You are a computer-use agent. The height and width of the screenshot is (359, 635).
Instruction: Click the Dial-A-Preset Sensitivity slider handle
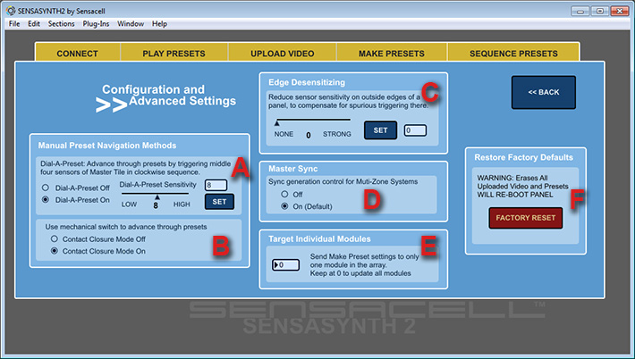[x=157, y=196]
